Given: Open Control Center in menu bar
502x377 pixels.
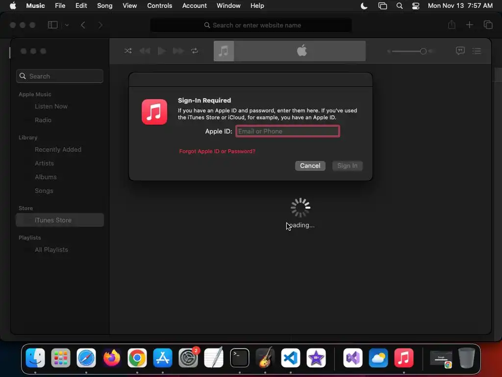Looking at the screenshot, I should click(416, 6).
